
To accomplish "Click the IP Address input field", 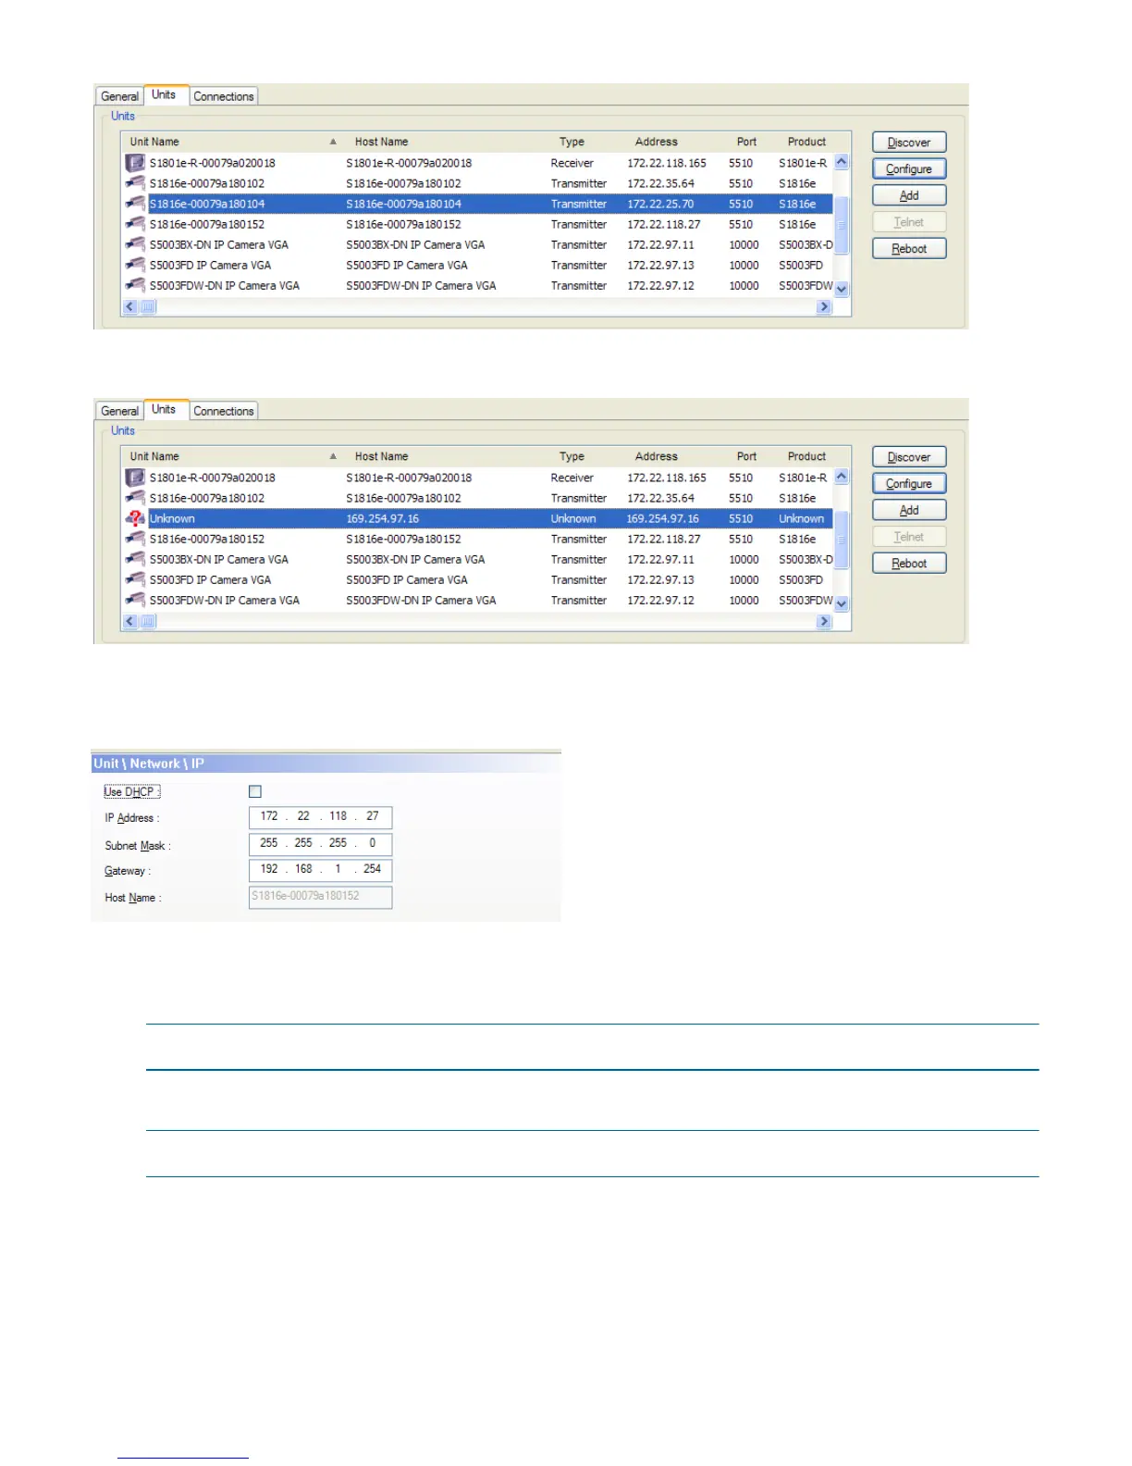I will pyautogui.click(x=320, y=817).
